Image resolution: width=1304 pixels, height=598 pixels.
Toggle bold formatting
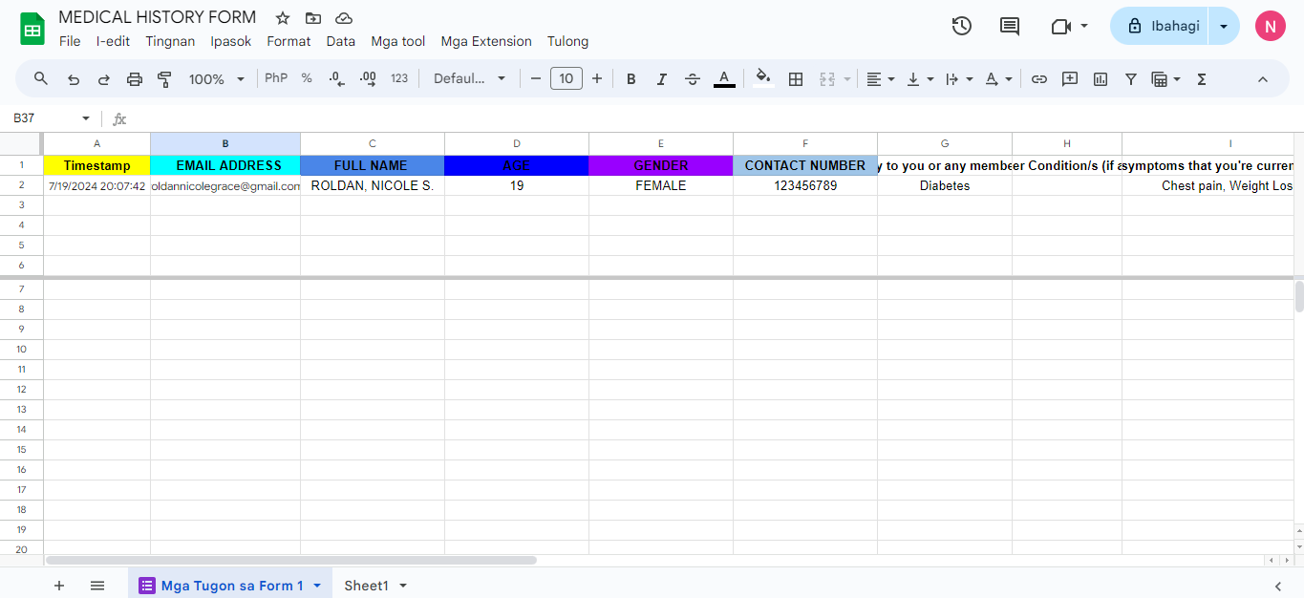click(x=631, y=79)
